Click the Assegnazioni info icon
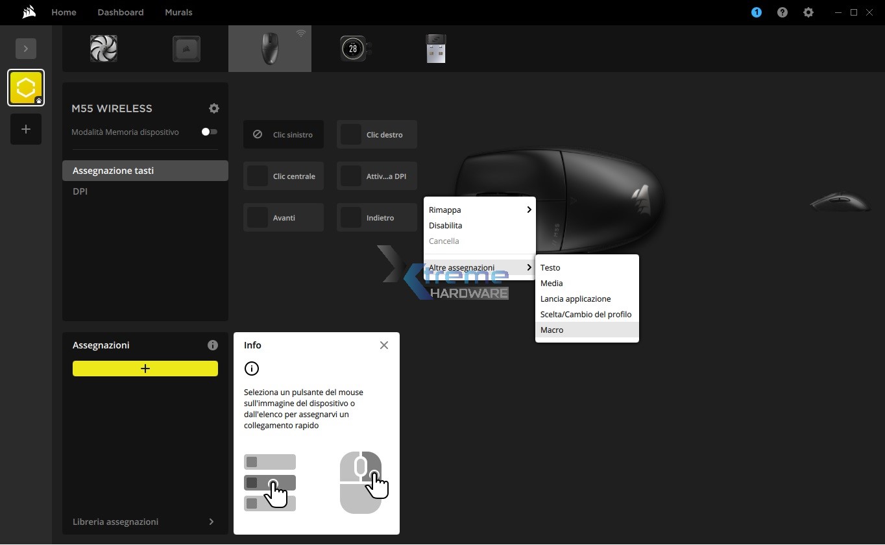 tap(212, 345)
